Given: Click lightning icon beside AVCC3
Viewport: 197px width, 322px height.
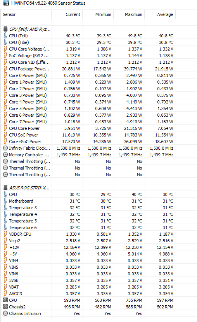Looking at the screenshot, I should [x=5, y=294].
